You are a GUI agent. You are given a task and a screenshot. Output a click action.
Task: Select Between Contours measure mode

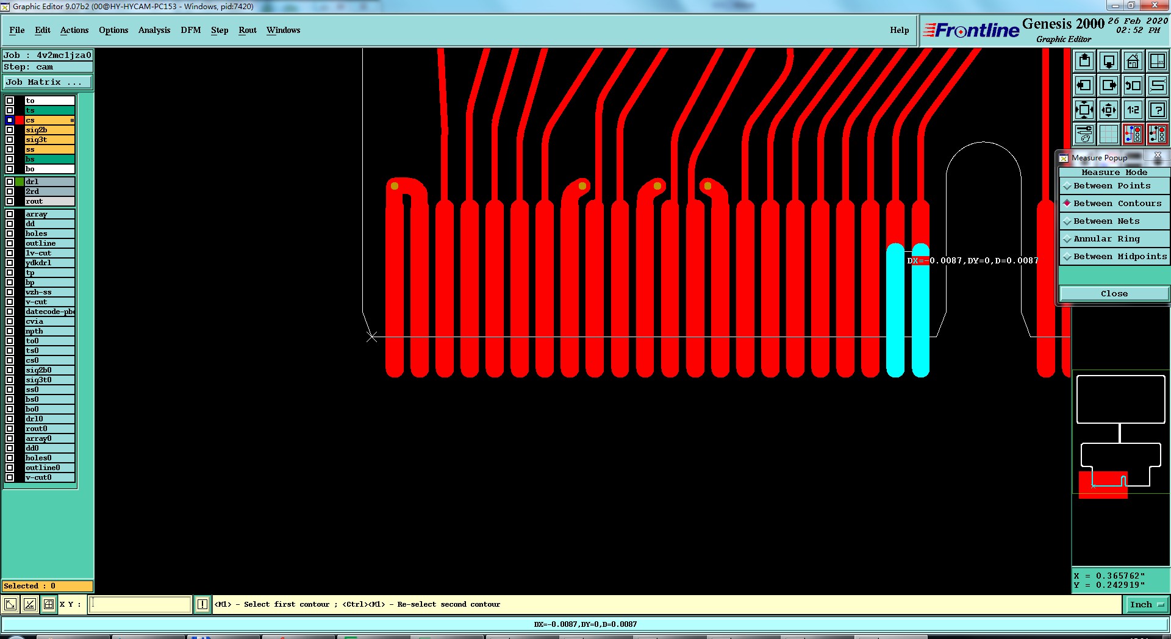(x=1114, y=204)
